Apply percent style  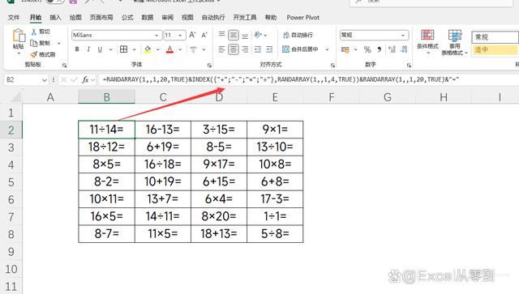pos(367,49)
